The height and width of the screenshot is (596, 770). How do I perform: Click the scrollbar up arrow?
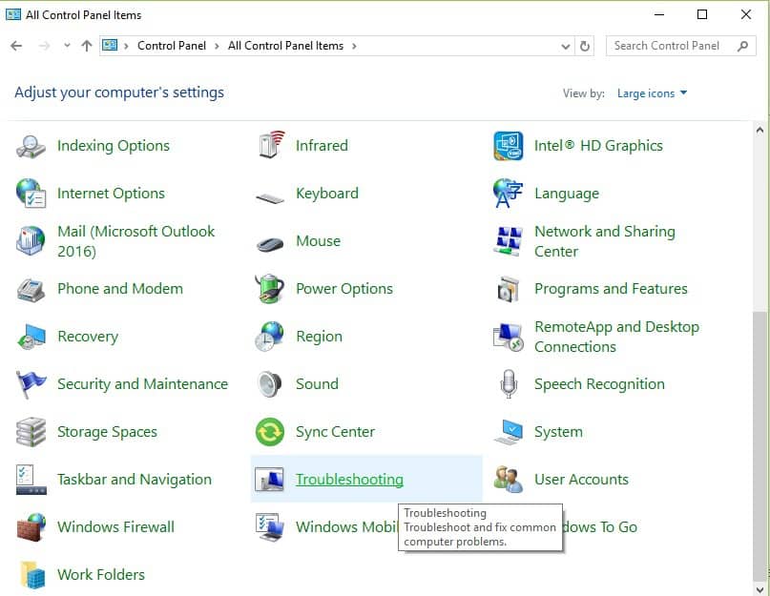click(760, 130)
